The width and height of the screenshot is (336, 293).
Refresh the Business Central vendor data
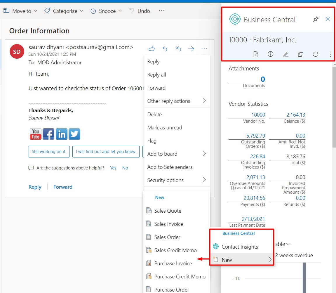316,54
